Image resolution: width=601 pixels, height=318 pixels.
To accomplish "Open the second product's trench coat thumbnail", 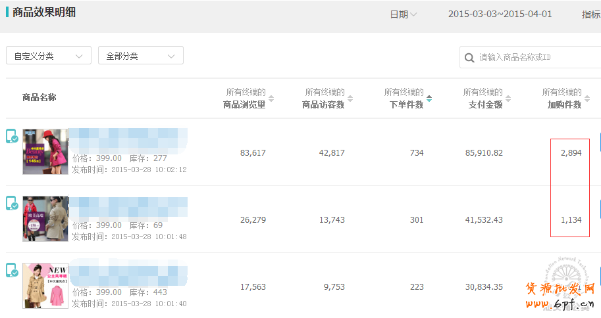I will pyautogui.click(x=45, y=219).
